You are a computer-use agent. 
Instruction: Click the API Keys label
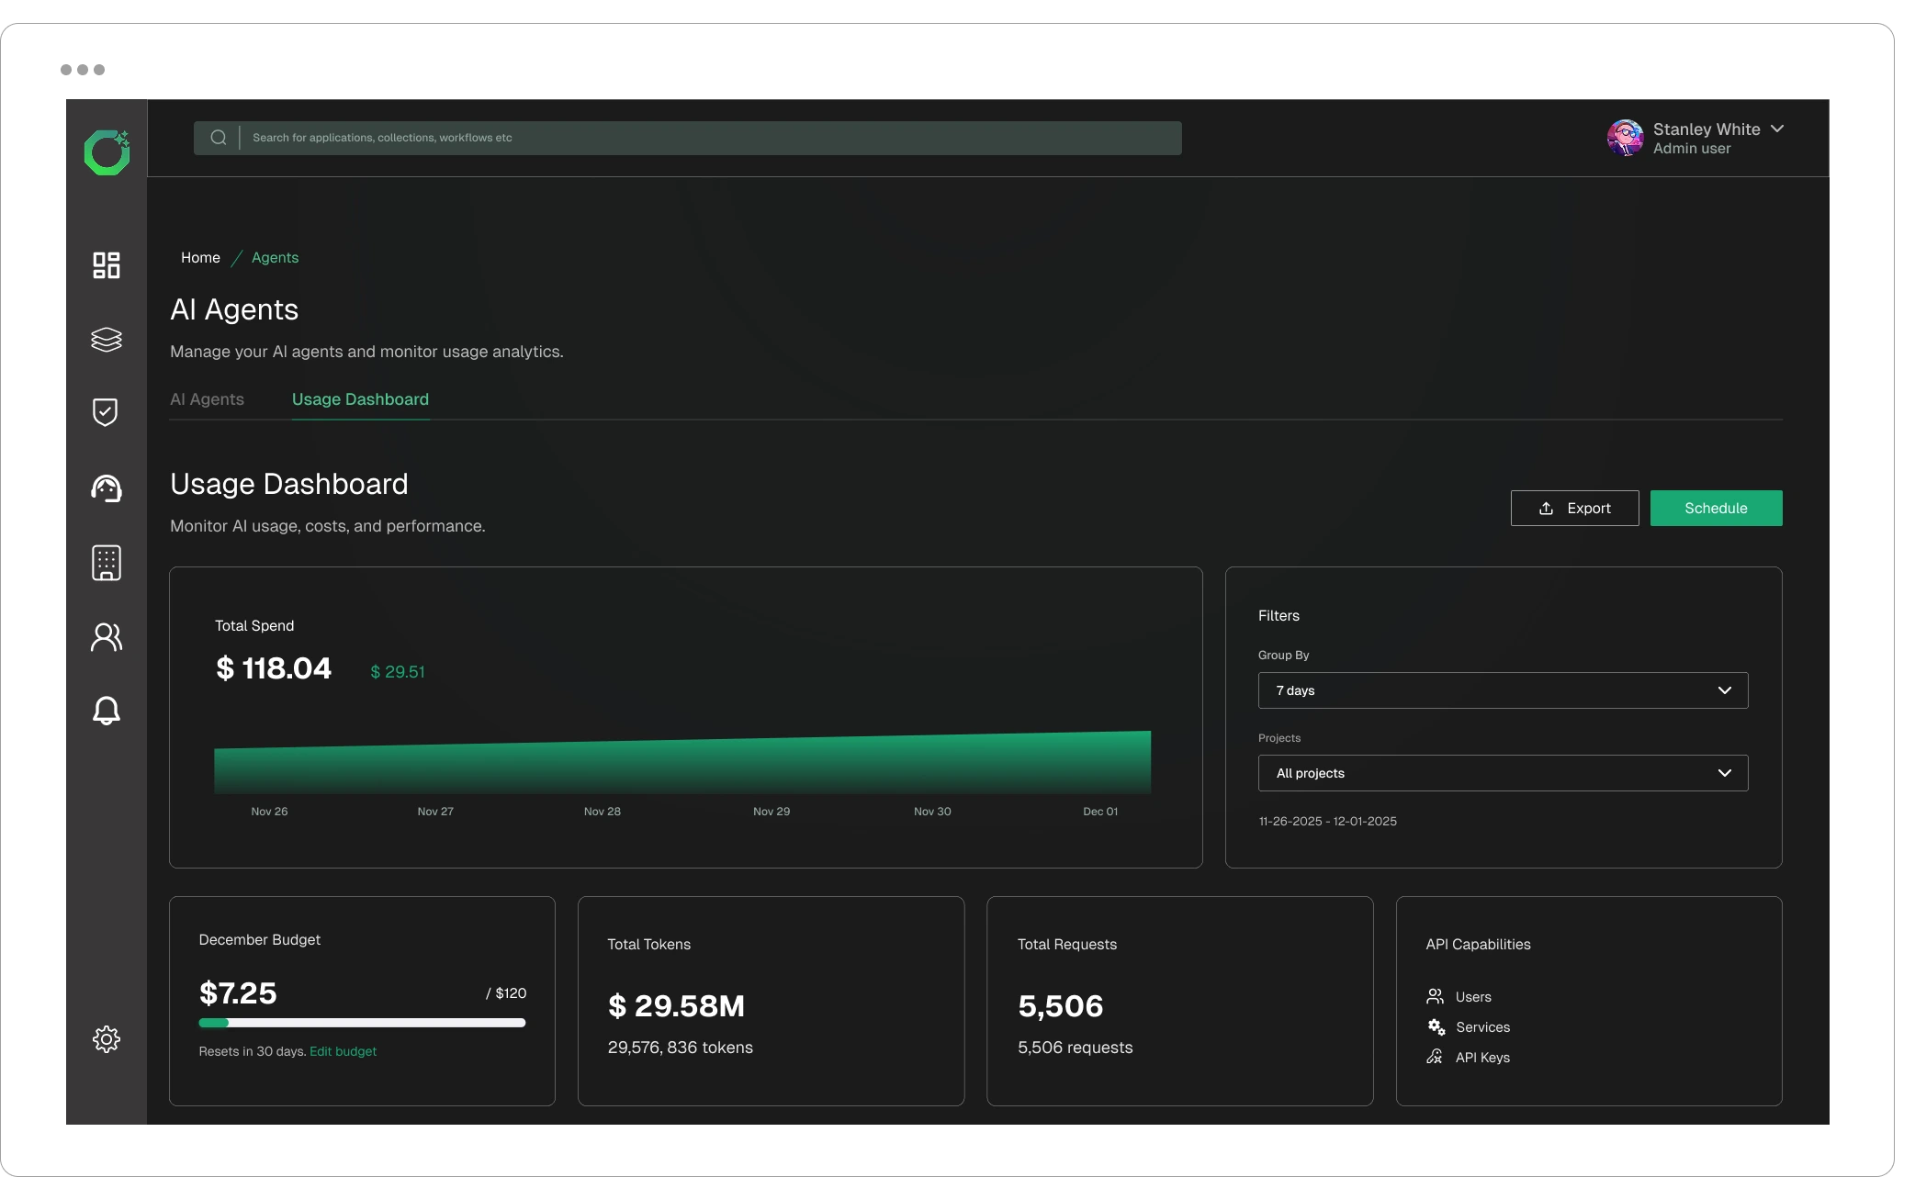(1482, 1058)
